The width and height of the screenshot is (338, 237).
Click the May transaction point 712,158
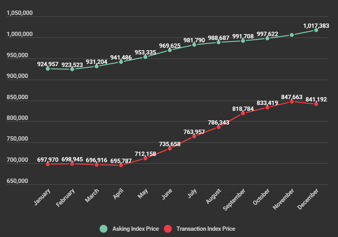pyautogui.click(x=145, y=158)
